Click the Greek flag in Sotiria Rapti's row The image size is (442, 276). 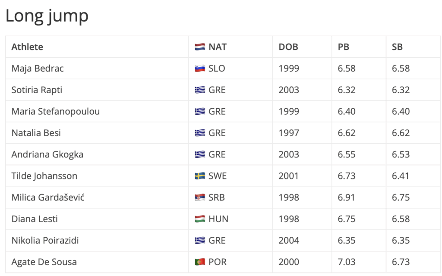click(x=199, y=90)
